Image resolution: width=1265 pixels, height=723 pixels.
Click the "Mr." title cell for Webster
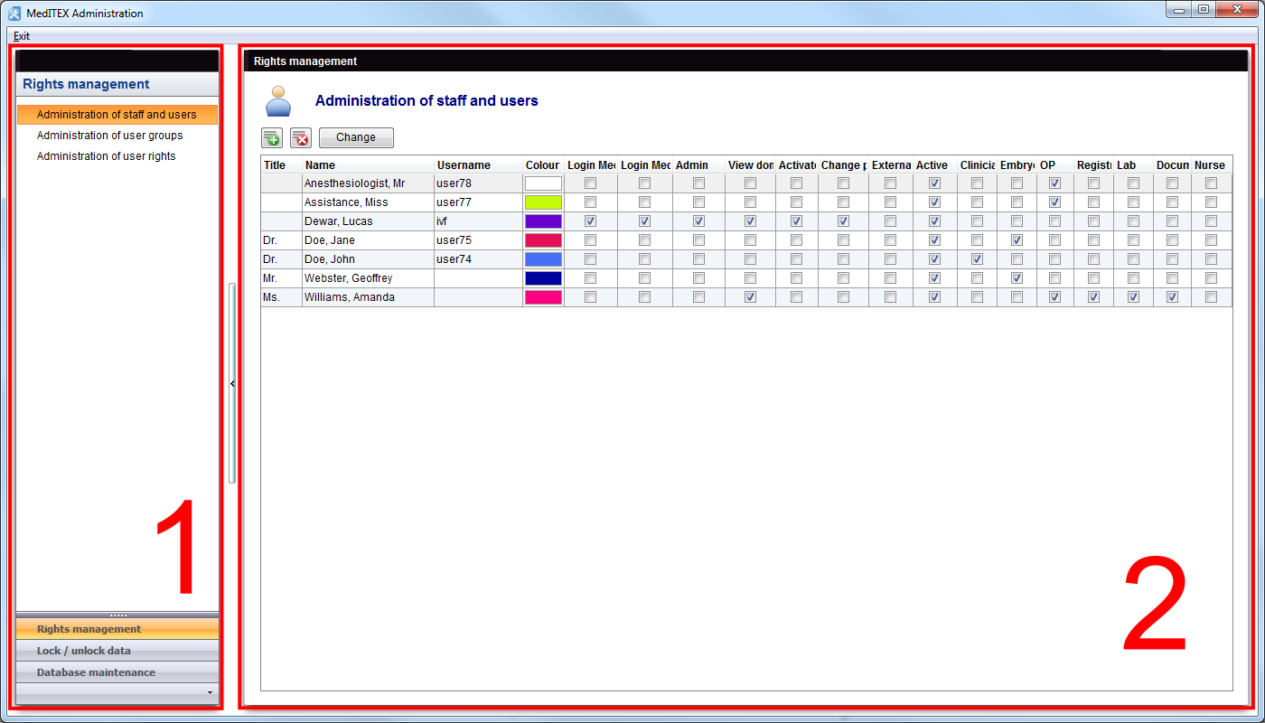pos(281,278)
